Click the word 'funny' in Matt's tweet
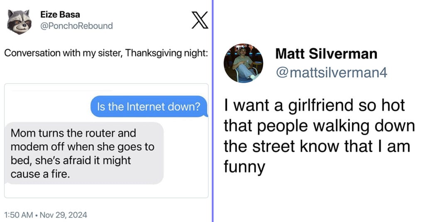This screenshot has height=222, width=425. (x=244, y=167)
